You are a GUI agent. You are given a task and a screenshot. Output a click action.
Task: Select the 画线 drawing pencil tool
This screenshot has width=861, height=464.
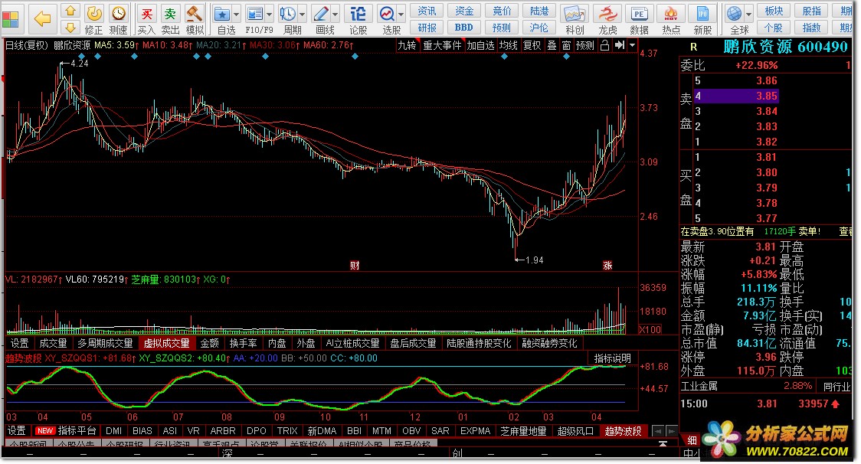tap(321, 14)
